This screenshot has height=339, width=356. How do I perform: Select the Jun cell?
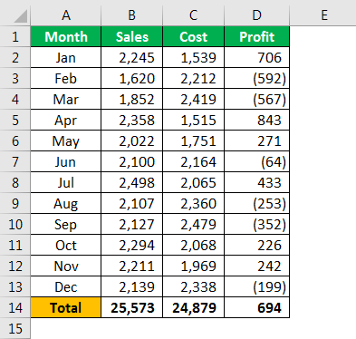[66, 161]
